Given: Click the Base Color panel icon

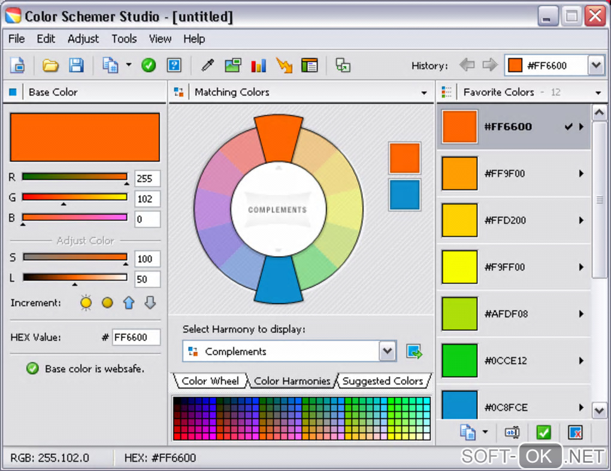Looking at the screenshot, I should pyautogui.click(x=13, y=92).
